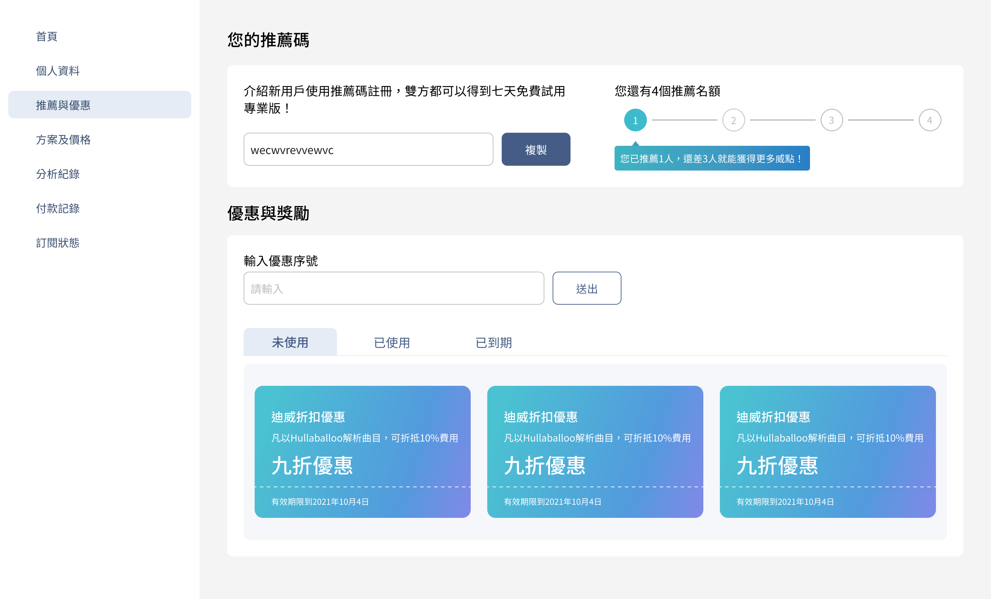Click the 介紹新用戶使用推薦碼註冊 description text

coord(405,100)
